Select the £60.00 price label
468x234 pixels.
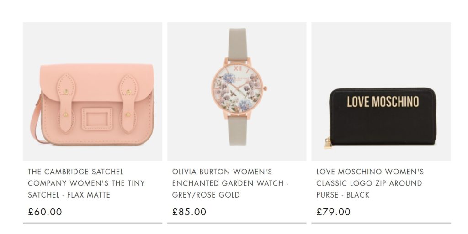click(x=45, y=212)
